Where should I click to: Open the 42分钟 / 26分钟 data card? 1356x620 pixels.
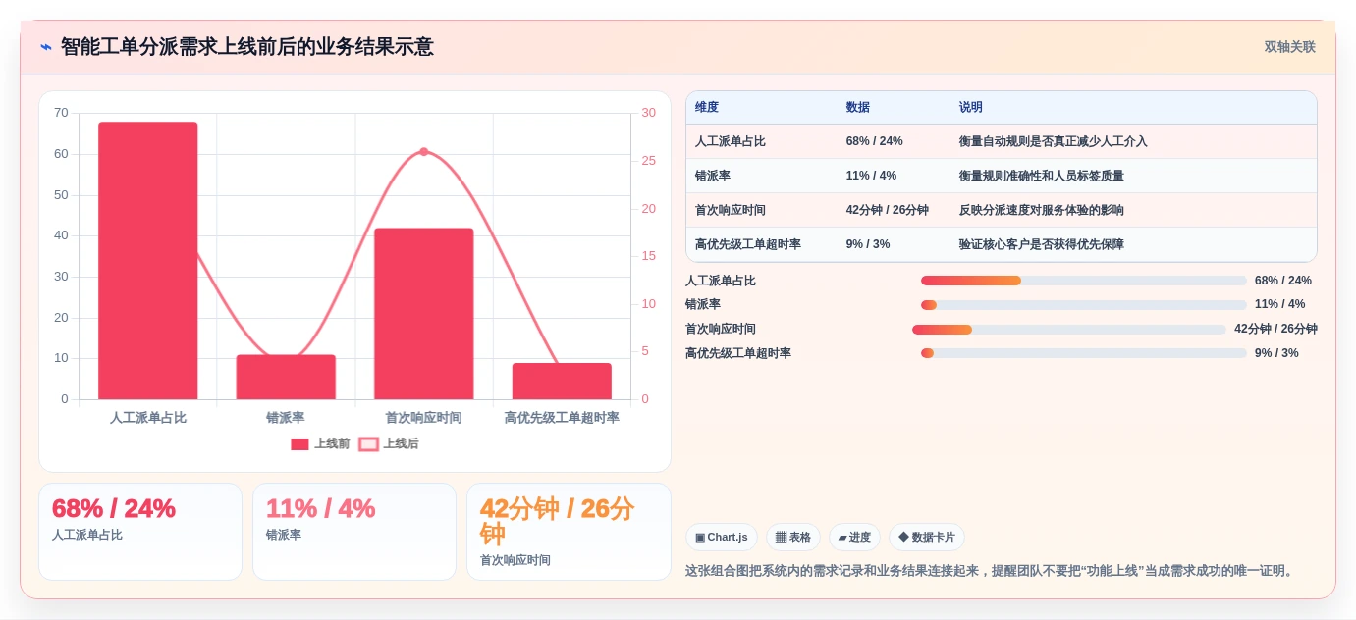(569, 532)
